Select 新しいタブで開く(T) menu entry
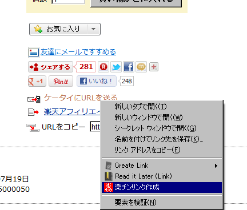This screenshot has width=247, height=210. 162,107
